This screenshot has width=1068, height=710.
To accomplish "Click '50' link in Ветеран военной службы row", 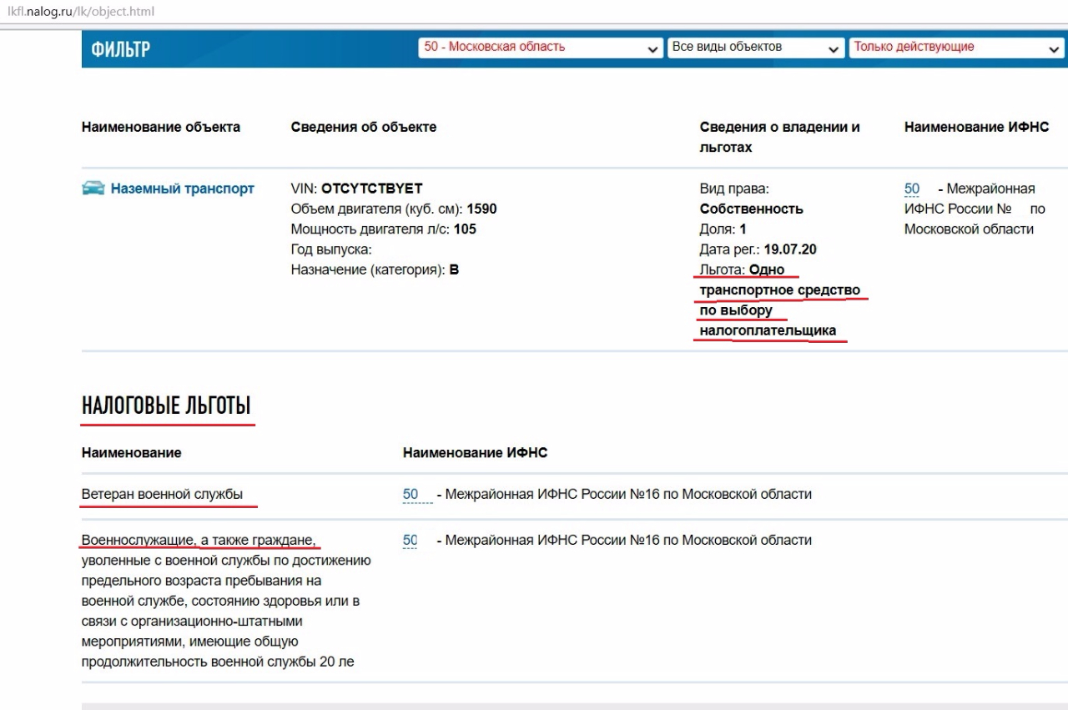I will click(x=411, y=495).
